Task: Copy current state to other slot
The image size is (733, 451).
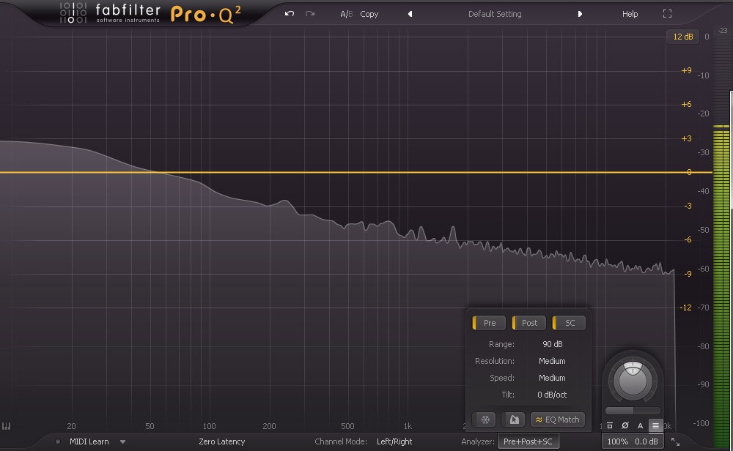Action: (369, 14)
